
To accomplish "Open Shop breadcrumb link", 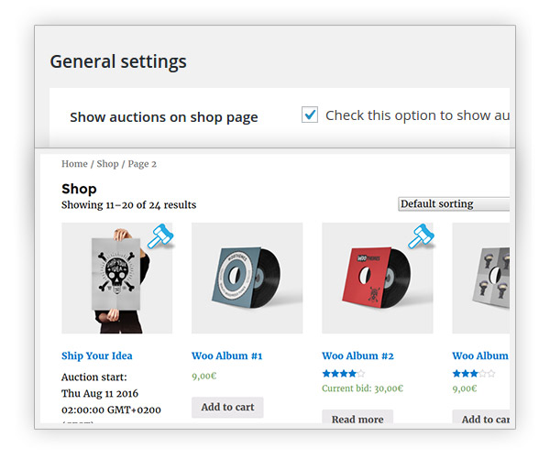I will point(107,164).
